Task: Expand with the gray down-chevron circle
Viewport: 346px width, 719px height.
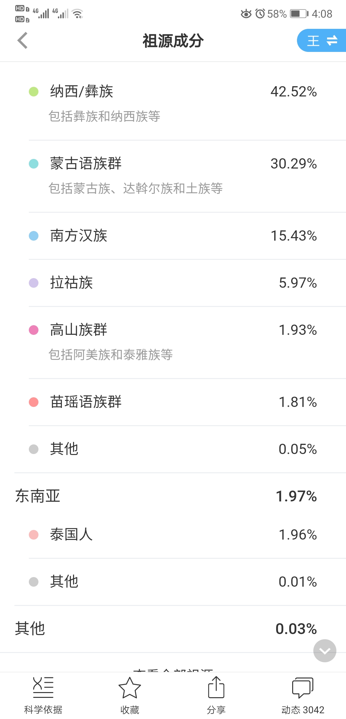Action: pyautogui.click(x=325, y=651)
